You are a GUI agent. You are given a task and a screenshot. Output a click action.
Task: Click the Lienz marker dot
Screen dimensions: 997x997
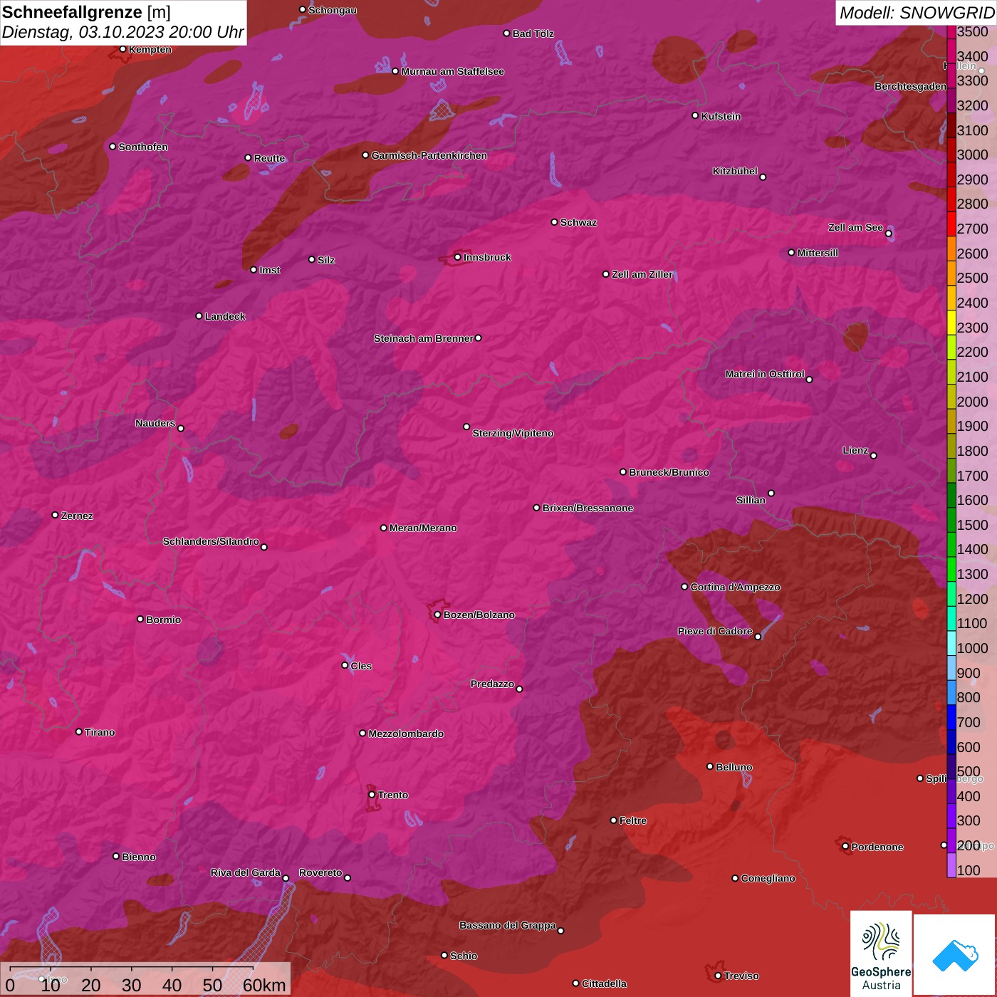[x=874, y=456]
